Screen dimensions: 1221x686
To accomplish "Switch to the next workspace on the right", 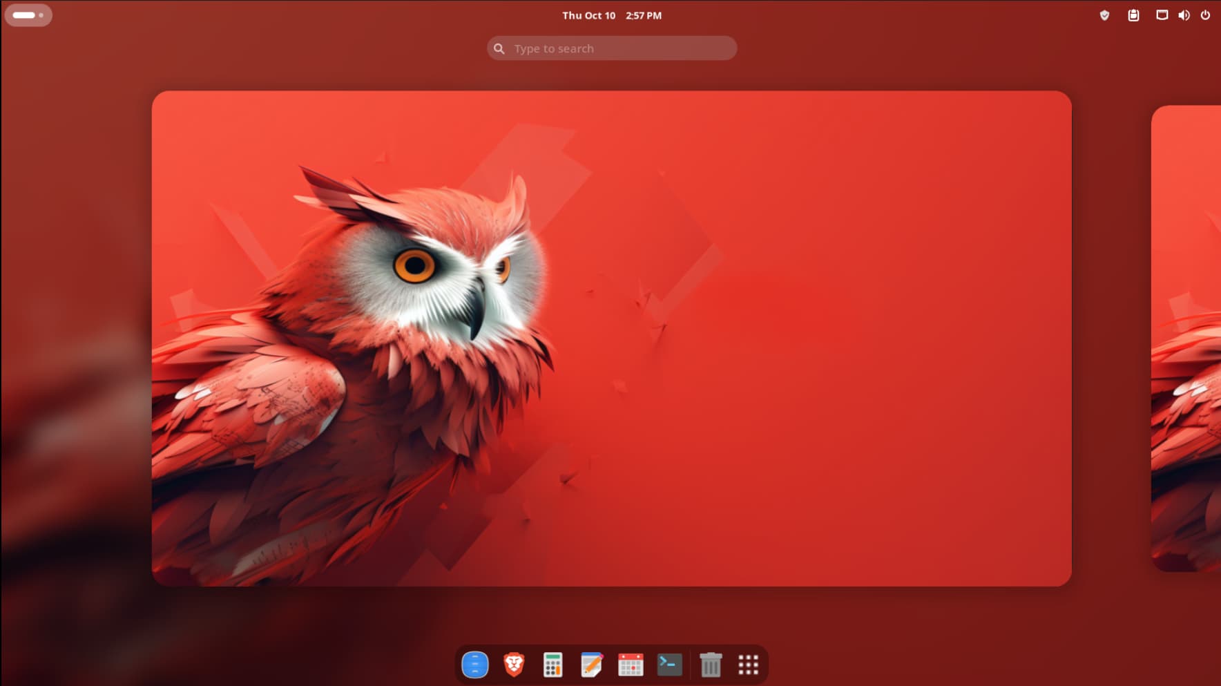I will [1186, 339].
